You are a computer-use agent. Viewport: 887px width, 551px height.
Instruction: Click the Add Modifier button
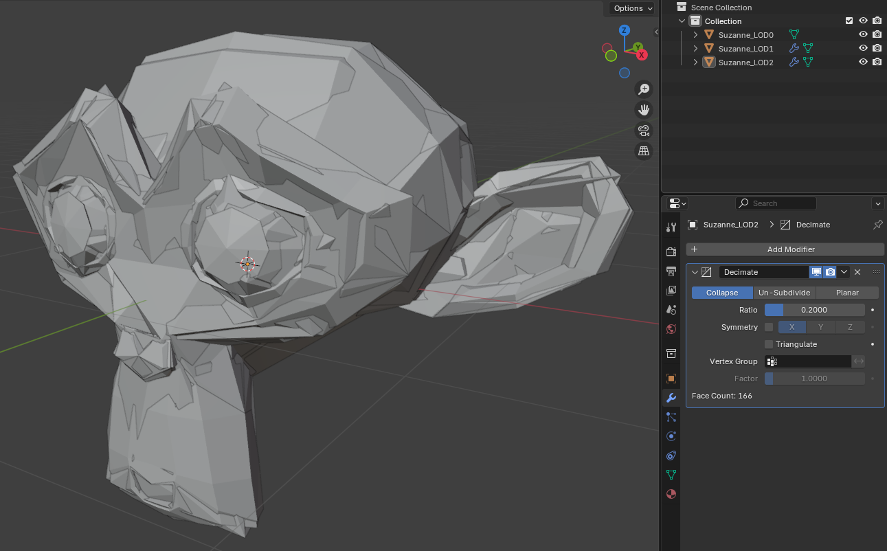[x=785, y=249]
